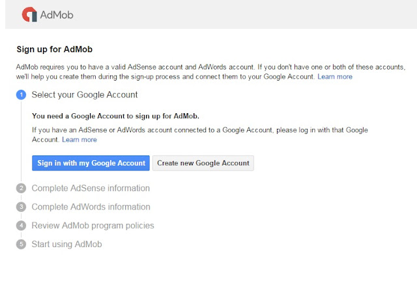Click the Sign up for AdMob title

(55, 49)
